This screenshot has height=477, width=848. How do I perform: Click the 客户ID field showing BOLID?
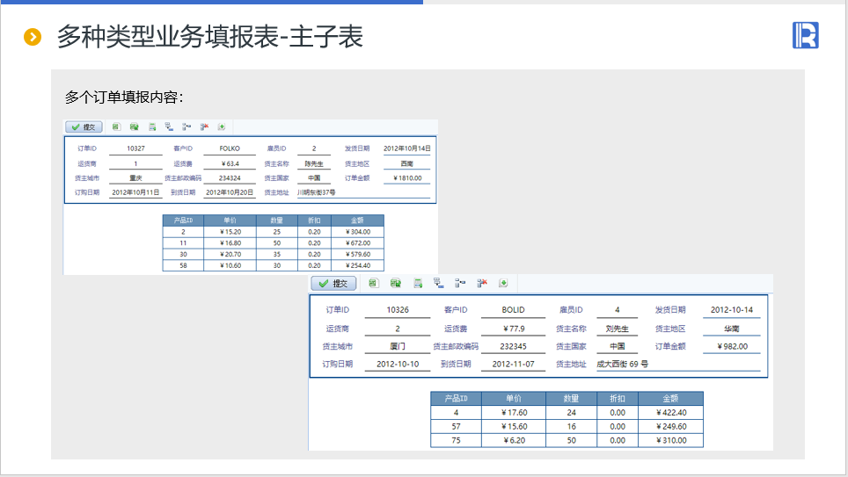513,310
